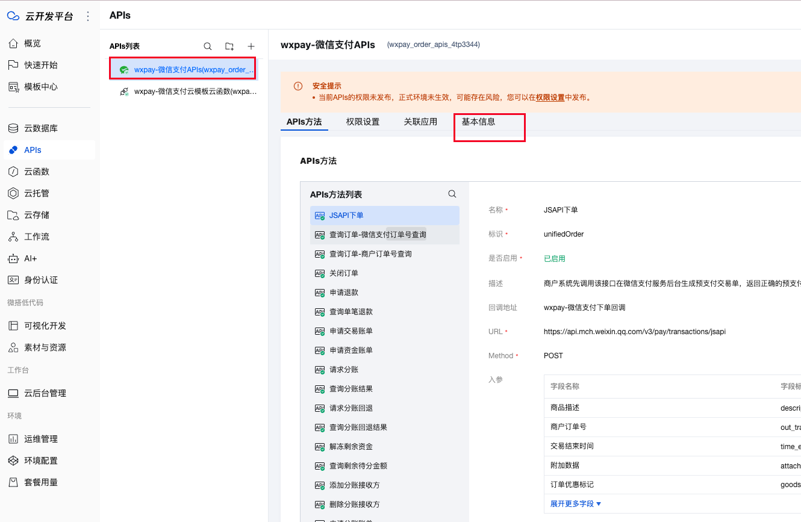Select the 解冻剩余资金 method

tap(385, 447)
